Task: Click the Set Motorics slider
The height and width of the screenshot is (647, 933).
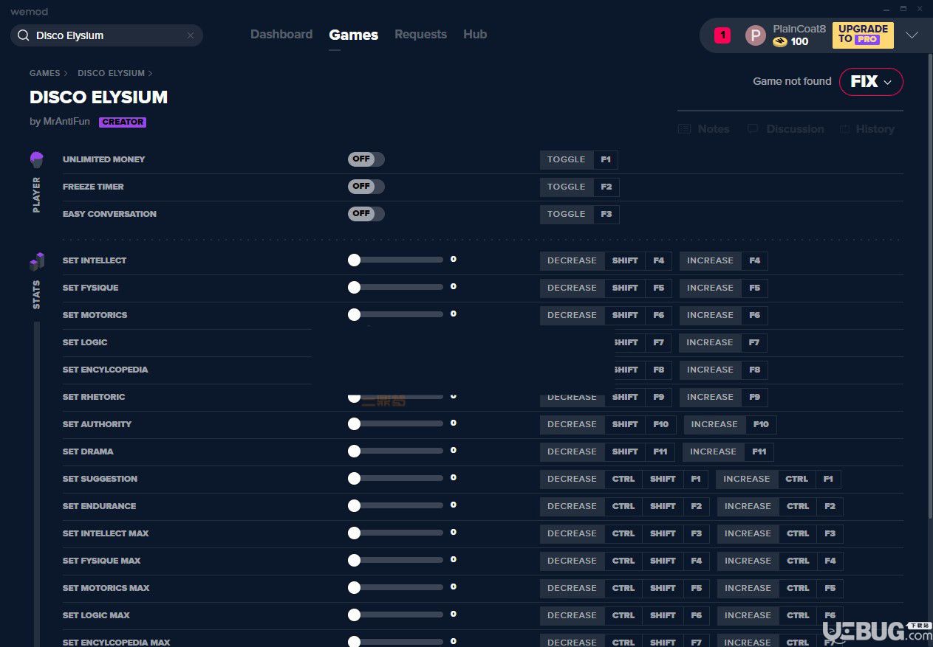Action: (x=395, y=314)
